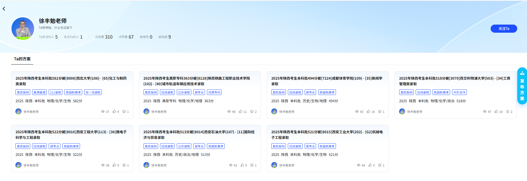Follow the teacher with 关注Ta button
The image size is (527, 181).
[x=504, y=28]
